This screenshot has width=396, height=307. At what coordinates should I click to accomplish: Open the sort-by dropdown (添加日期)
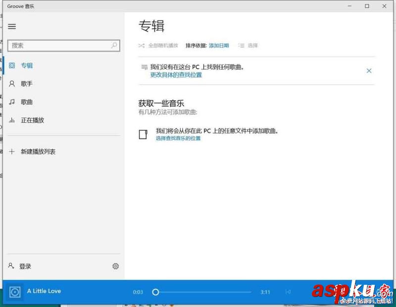(x=219, y=45)
